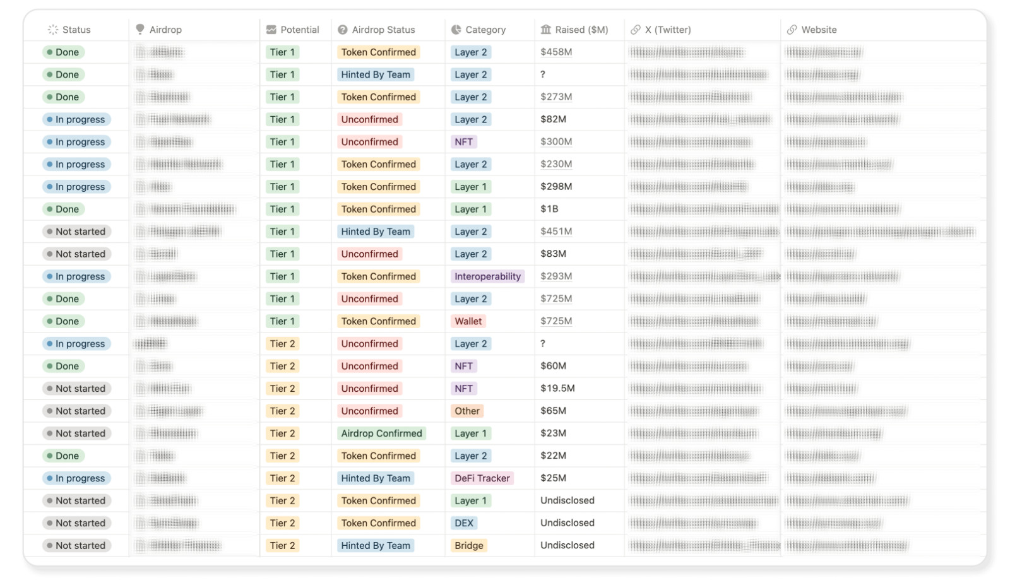Click the Airdrop Status question-mark icon
The height and width of the screenshot is (583, 1010).
pos(343,30)
